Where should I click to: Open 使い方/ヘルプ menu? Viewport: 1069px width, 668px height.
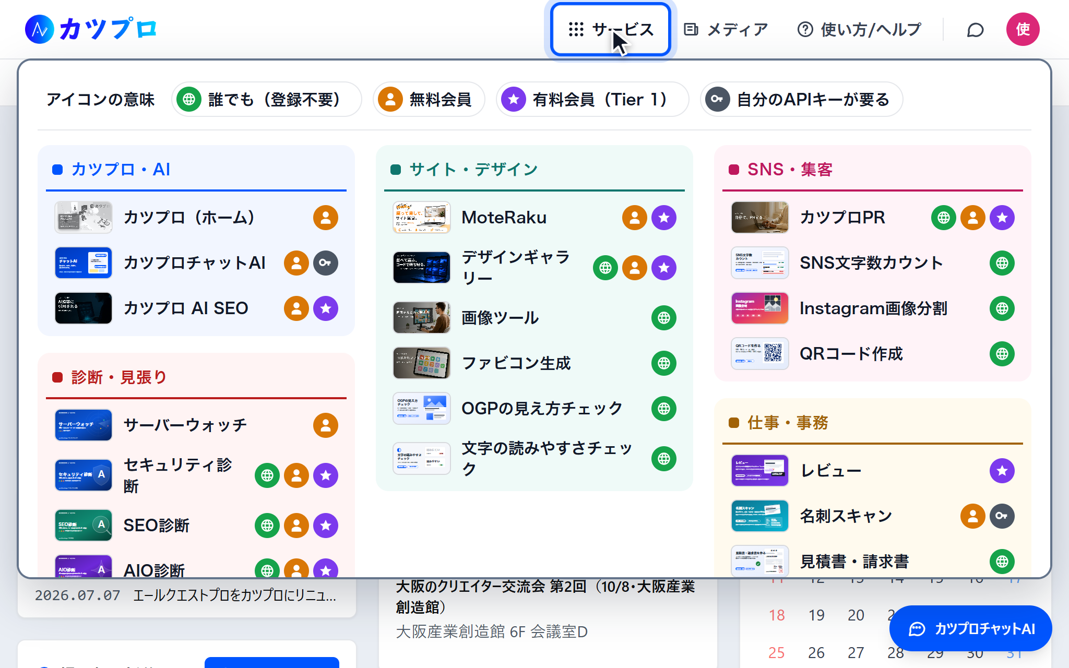tap(859, 29)
